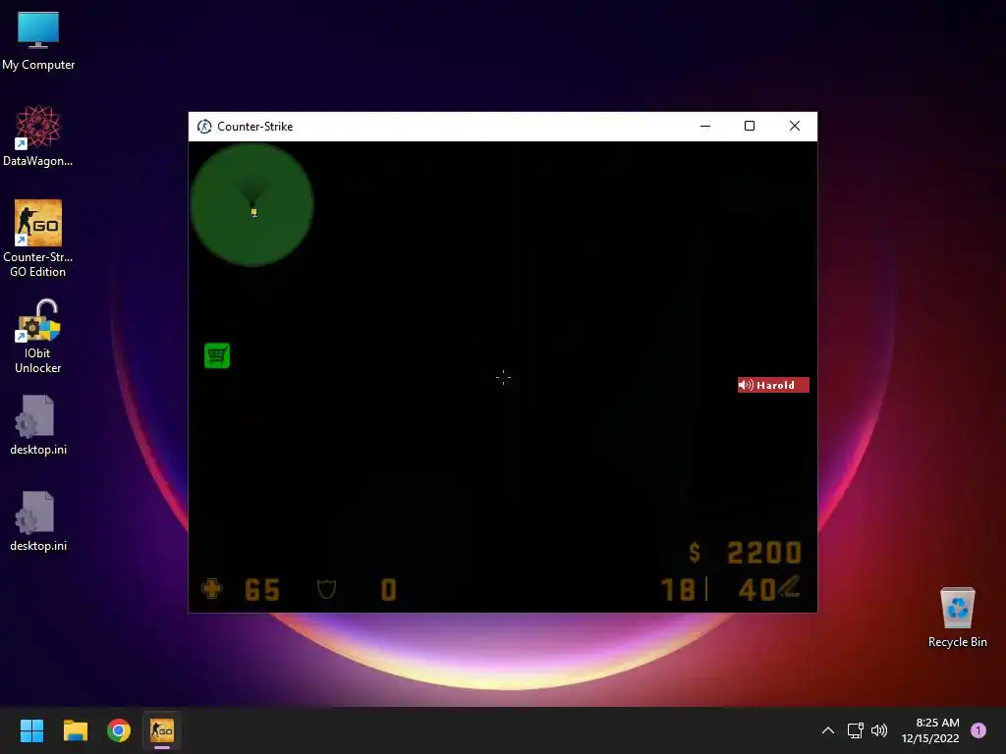1006x754 pixels.
Task: Open Google Chrome from taskbar
Action: coord(119,730)
